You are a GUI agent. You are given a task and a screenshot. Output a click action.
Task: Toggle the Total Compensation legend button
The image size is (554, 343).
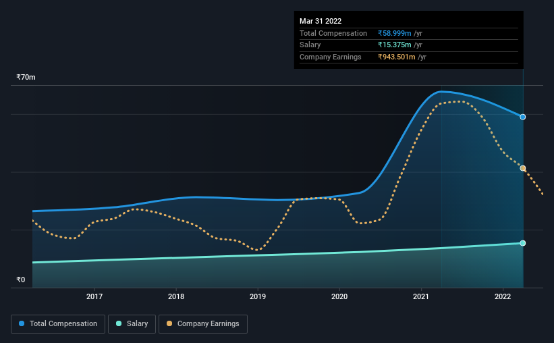[58, 324]
